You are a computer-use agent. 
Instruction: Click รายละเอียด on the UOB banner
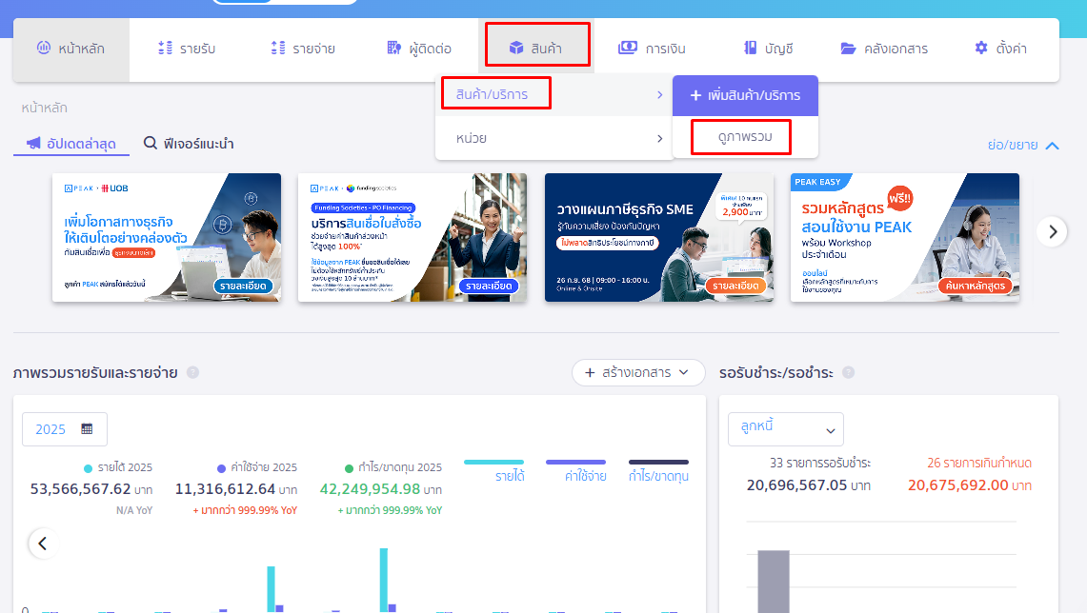(243, 287)
